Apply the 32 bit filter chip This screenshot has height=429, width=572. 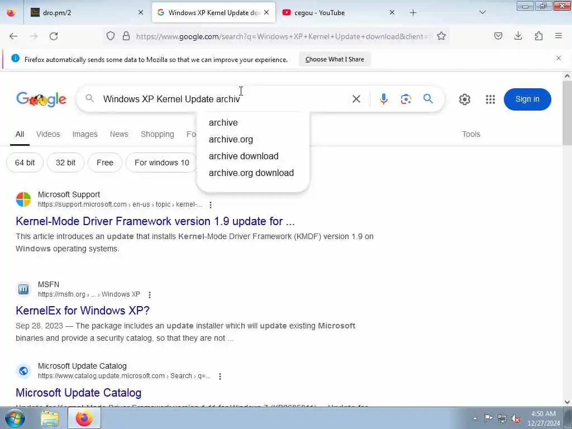pyautogui.click(x=66, y=163)
